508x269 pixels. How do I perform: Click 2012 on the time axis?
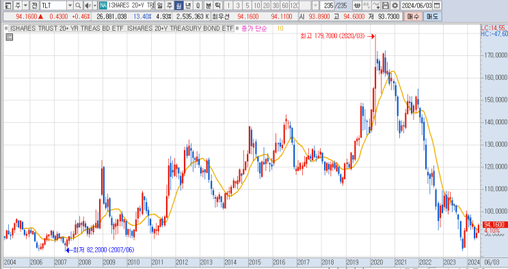coord(182,262)
